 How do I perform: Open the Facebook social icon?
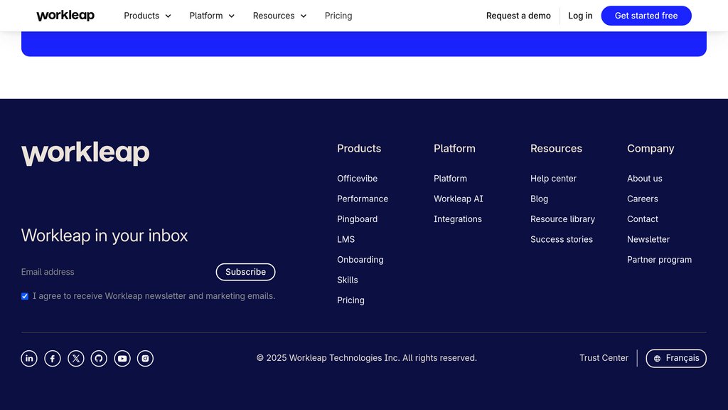53,359
